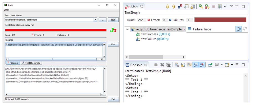Click display selected console monitor icon

(x=217, y=65)
